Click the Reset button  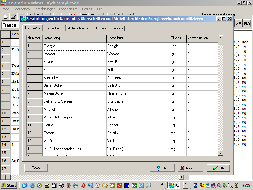click(36, 168)
